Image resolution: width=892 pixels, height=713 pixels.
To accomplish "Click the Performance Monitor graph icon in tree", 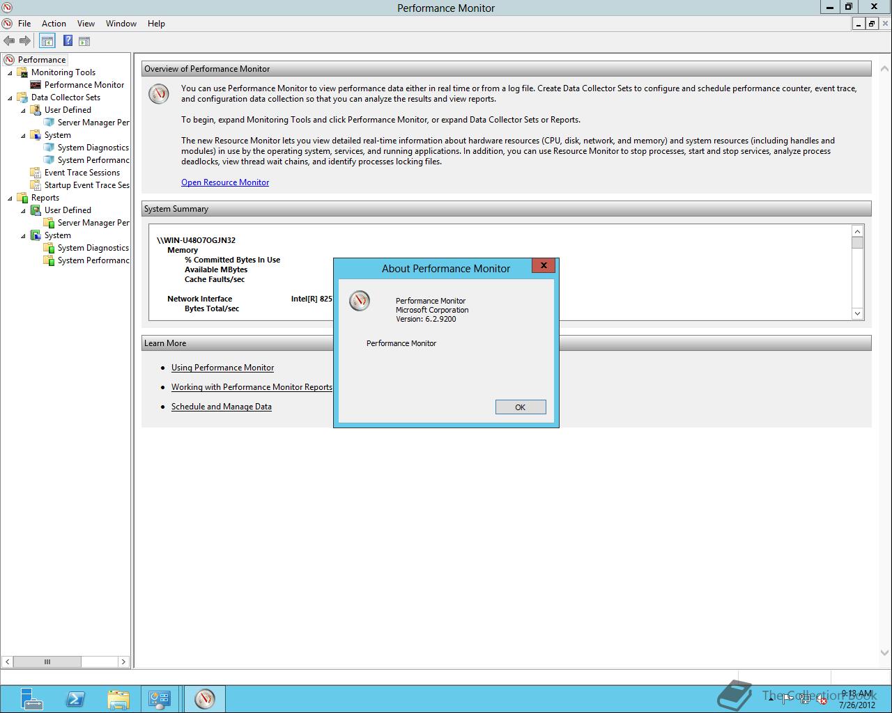I will click(x=36, y=85).
